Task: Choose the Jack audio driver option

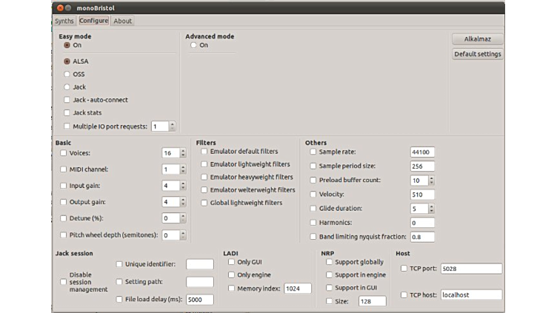Action: click(x=67, y=87)
